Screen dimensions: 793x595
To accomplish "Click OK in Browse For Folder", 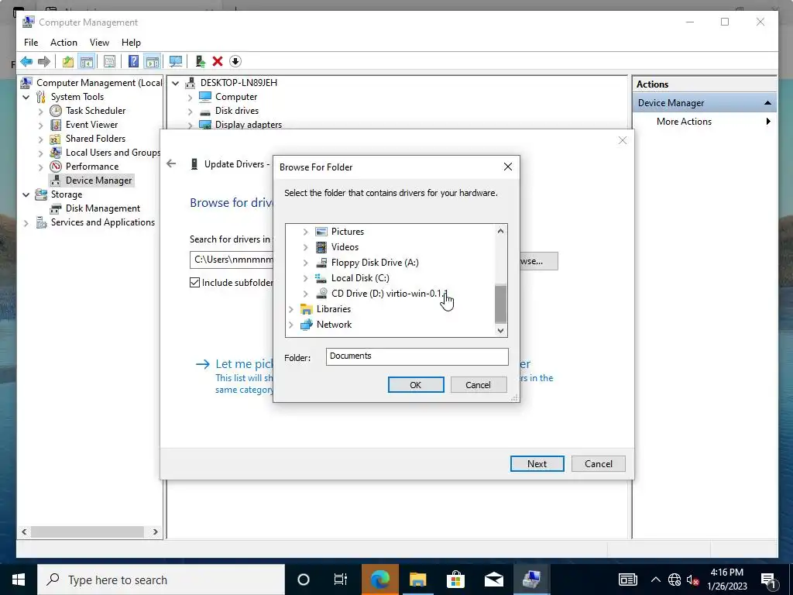I will point(416,384).
